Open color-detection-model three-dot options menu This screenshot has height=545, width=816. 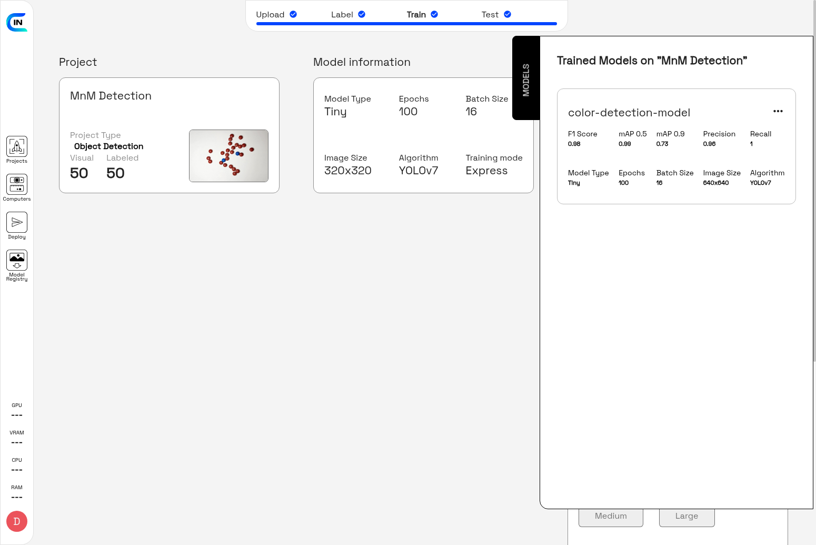(778, 111)
